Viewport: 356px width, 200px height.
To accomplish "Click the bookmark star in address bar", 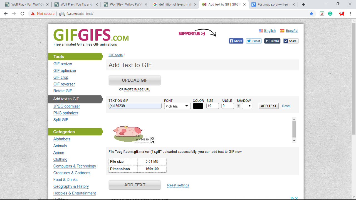I will [x=311, y=14].
